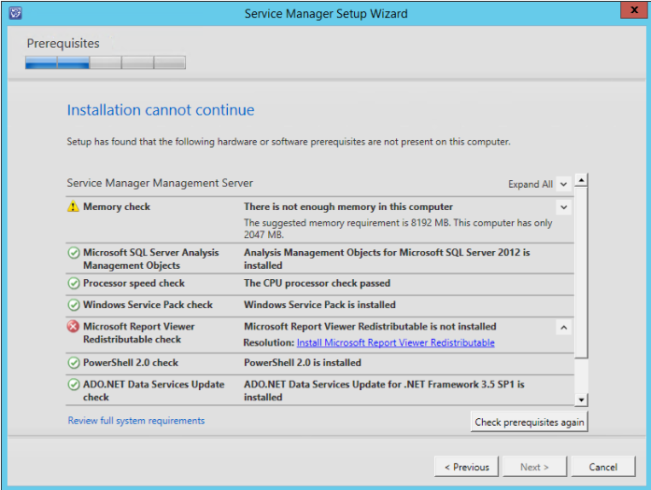Click the Windows Service Pack check green icon

coord(73,305)
